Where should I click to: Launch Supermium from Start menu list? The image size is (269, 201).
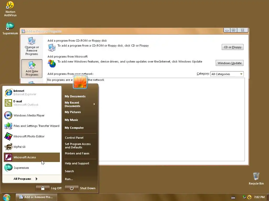pyautogui.click(x=32, y=168)
